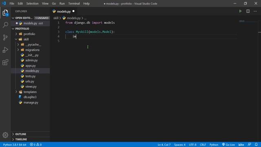Image resolution: width=261 pixels, height=147 pixels.
Task: Click the import line of code
Action: coord(90,23)
